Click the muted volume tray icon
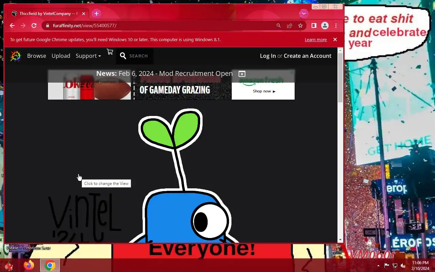 click(403, 266)
